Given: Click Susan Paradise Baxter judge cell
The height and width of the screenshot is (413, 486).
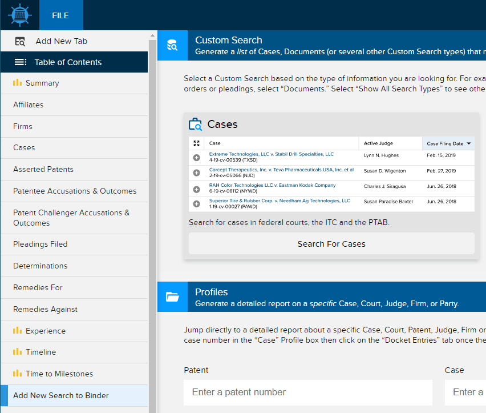Looking at the screenshot, I should pos(388,202).
